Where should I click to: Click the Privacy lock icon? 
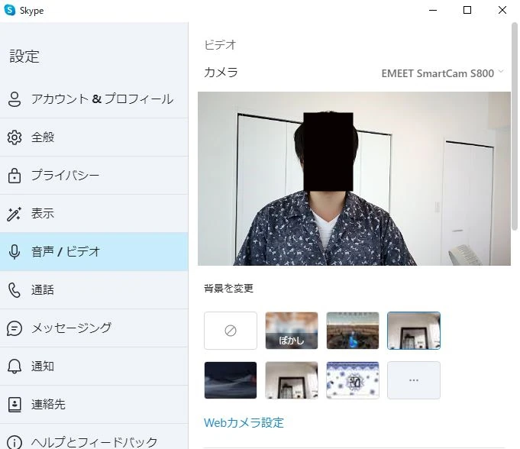pos(14,176)
